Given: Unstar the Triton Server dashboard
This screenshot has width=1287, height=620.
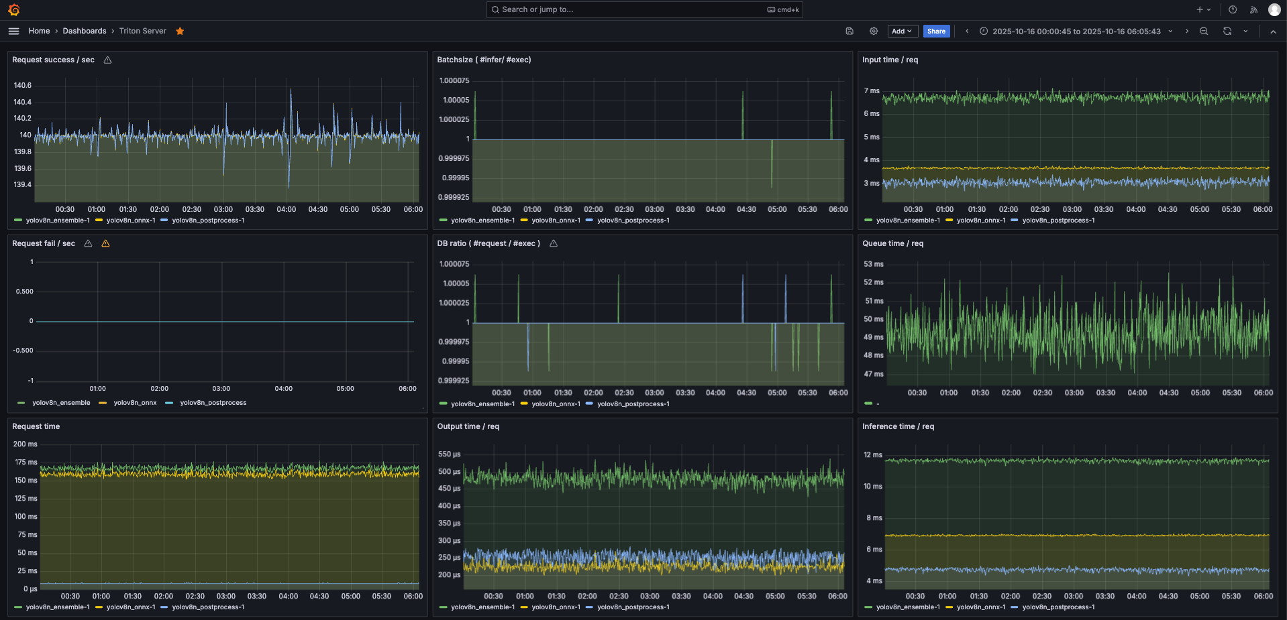Looking at the screenshot, I should (x=180, y=31).
